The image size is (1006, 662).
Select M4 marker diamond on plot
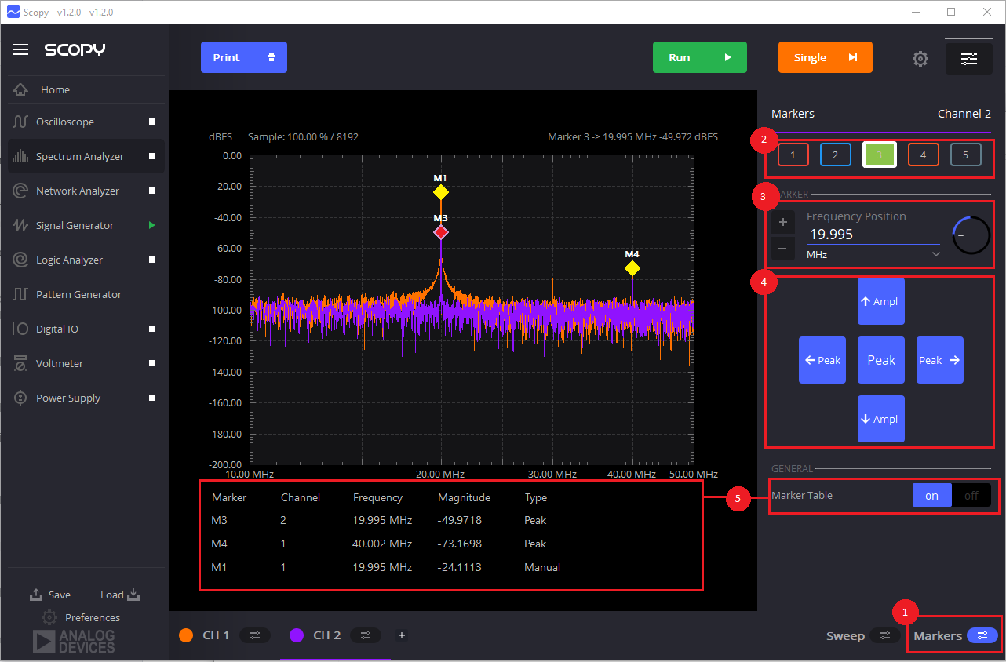(632, 268)
